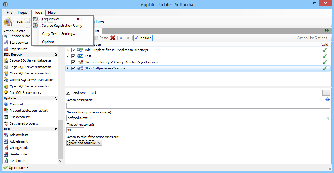Open the Help menu
Image resolution: width=334 pixels, height=173 pixels.
click(x=52, y=13)
